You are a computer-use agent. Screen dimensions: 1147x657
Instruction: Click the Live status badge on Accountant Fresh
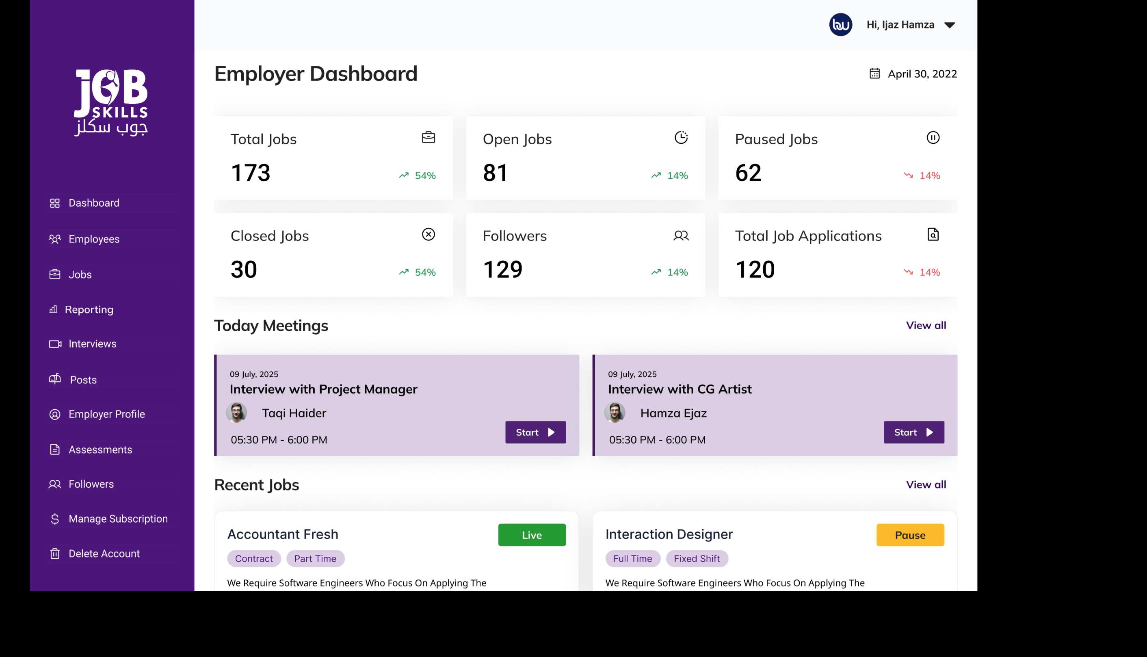(532, 535)
